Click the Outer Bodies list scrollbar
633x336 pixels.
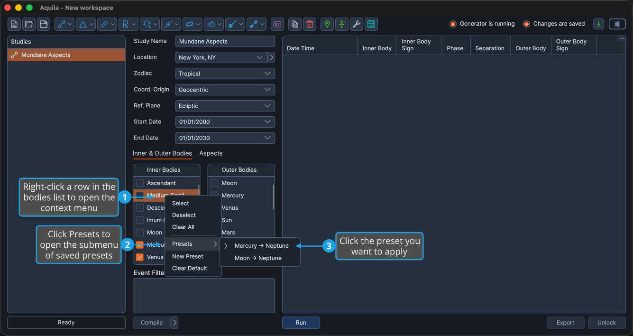click(273, 196)
